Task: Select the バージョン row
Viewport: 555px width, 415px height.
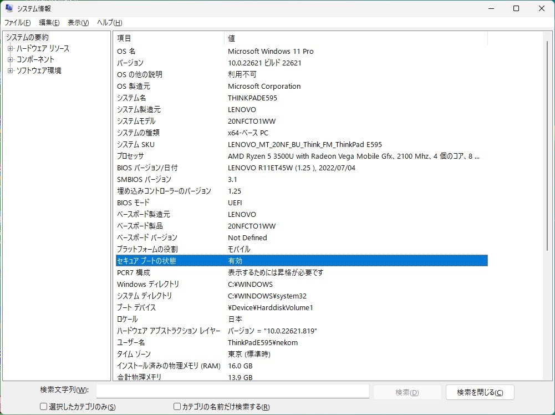Action: point(302,63)
